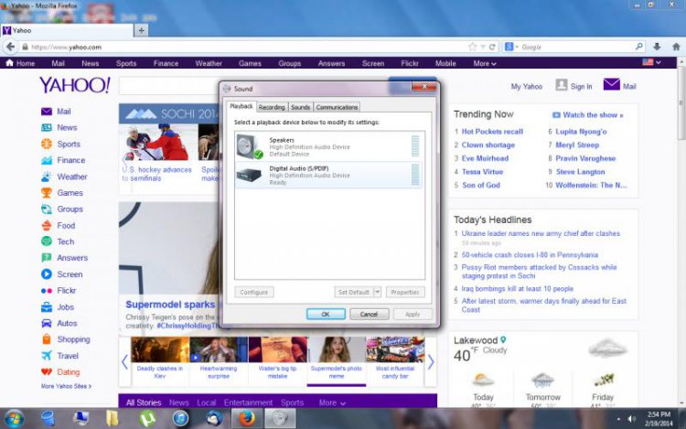
Task: Click the Dating heart icon in the sidebar
Action: [x=47, y=372]
